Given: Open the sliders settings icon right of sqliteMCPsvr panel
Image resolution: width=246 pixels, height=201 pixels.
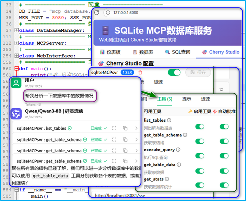Looking at the screenshot, I should (221, 90).
